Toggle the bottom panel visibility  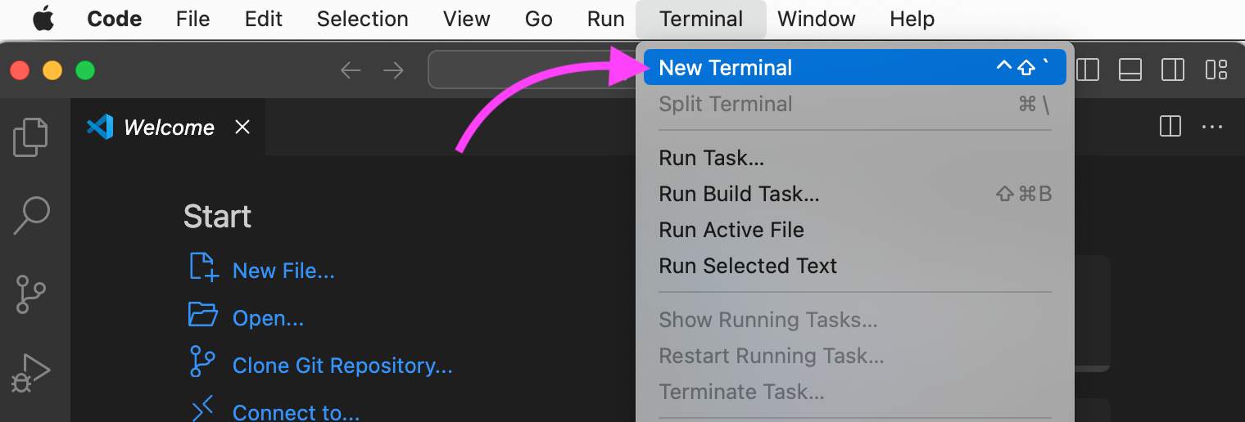pyautogui.click(x=1130, y=70)
